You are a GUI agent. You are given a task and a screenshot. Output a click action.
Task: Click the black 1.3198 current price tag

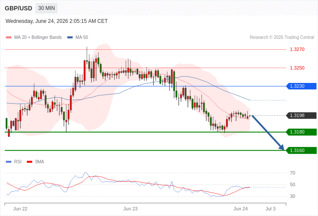pos(301,115)
